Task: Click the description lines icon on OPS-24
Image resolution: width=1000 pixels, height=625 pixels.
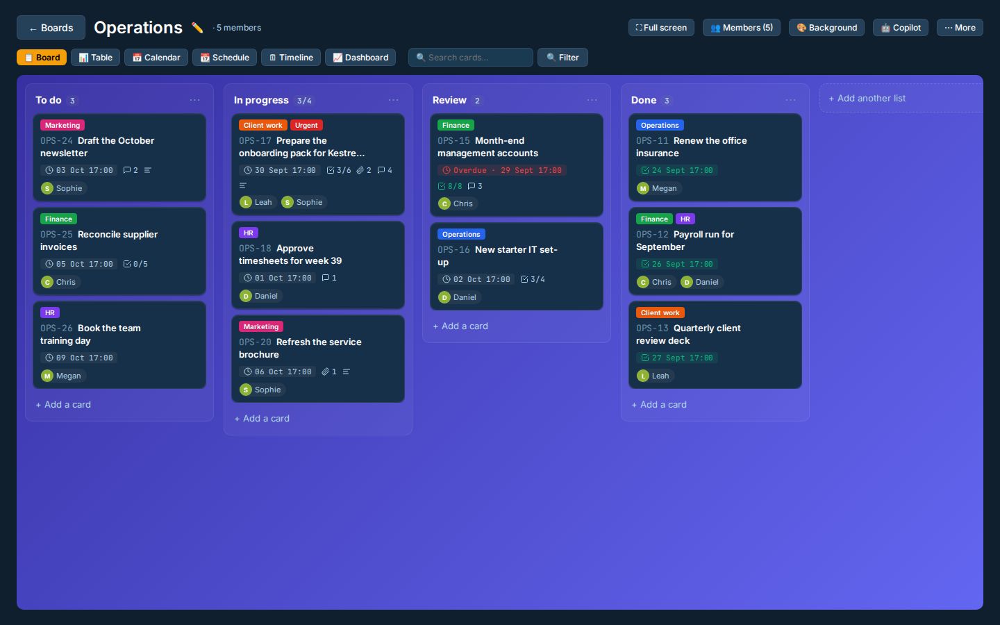Action: (x=148, y=170)
